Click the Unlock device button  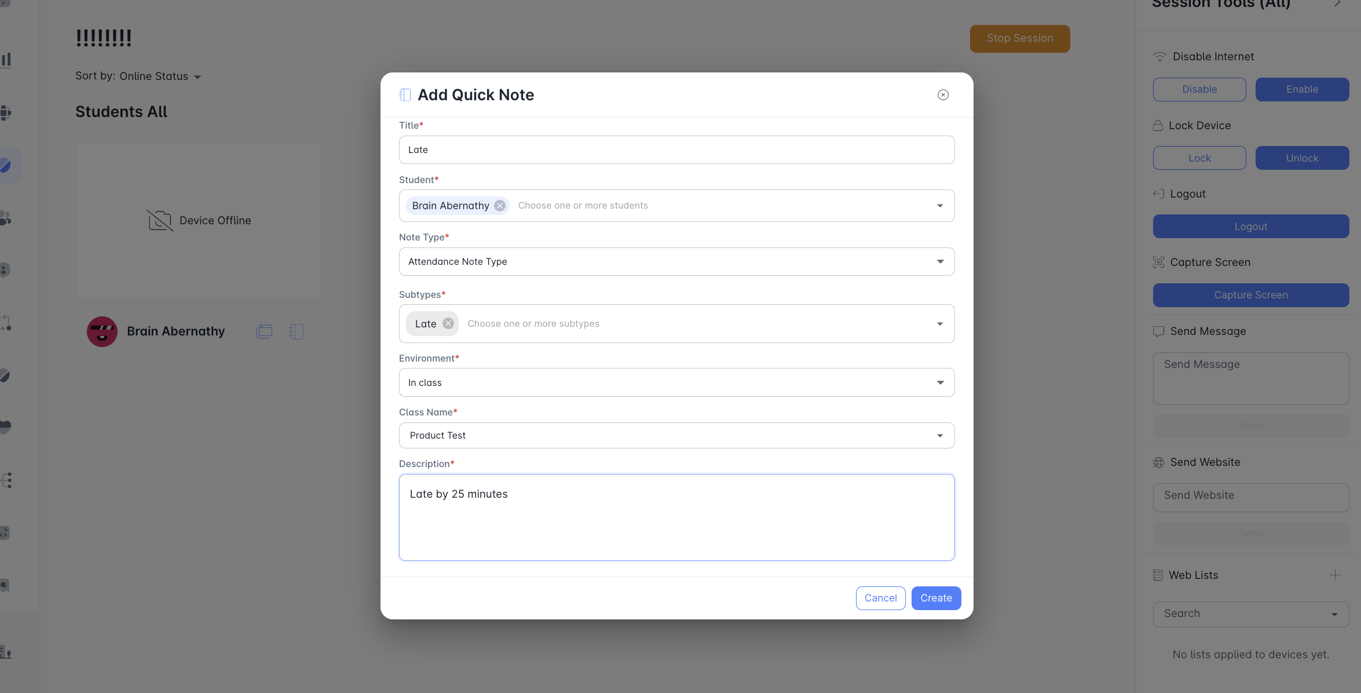[x=1302, y=158]
